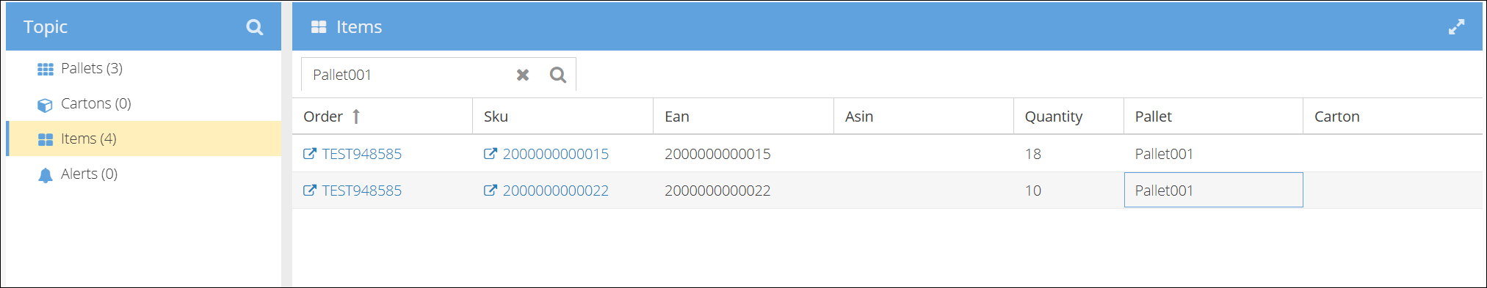Click the search icon in Topic header
Viewport: 1487px width, 288px height.
[x=254, y=27]
